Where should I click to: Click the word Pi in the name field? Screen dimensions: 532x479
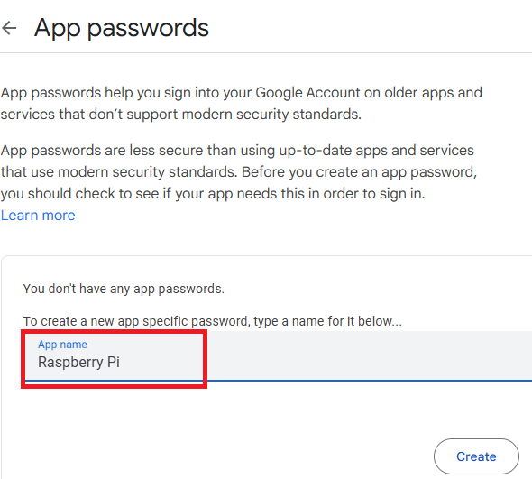click(x=114, y=362)
